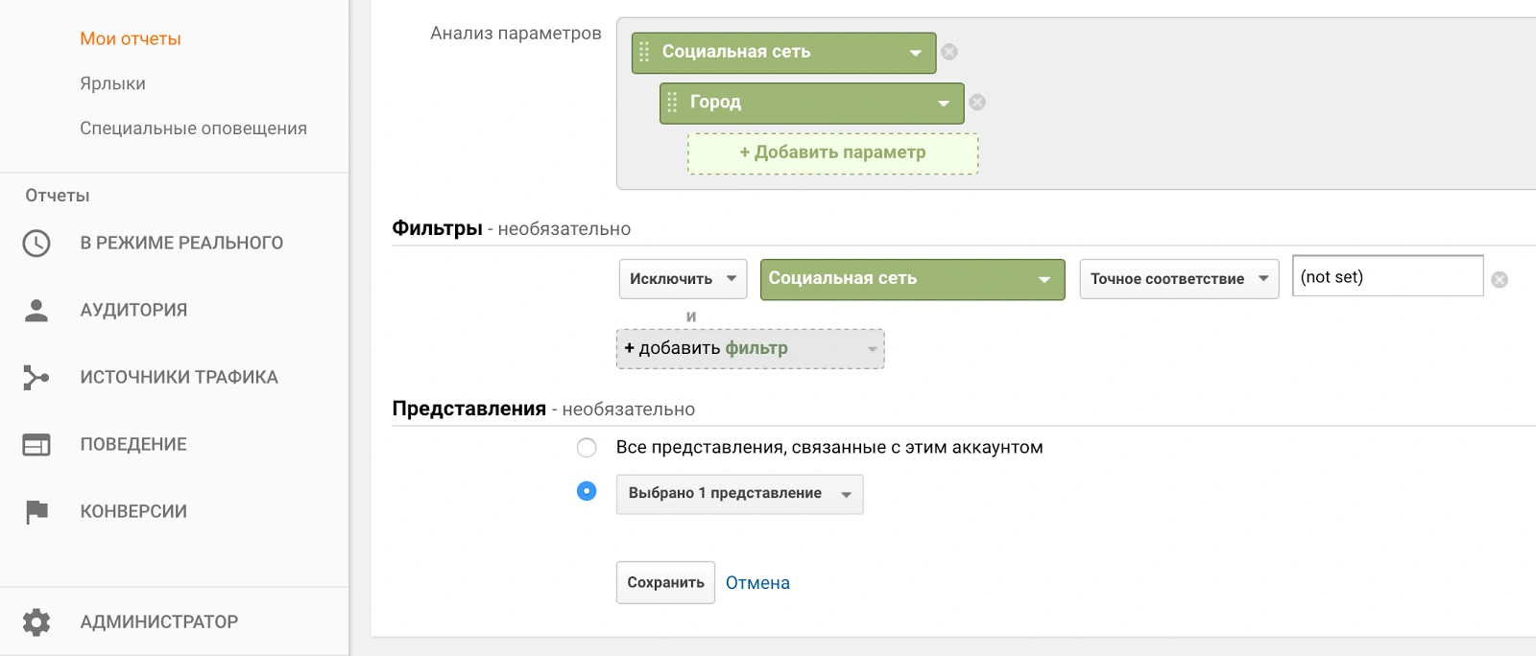
Task: Click the clock icon for real-time reports
Action: tap(36, 244)
